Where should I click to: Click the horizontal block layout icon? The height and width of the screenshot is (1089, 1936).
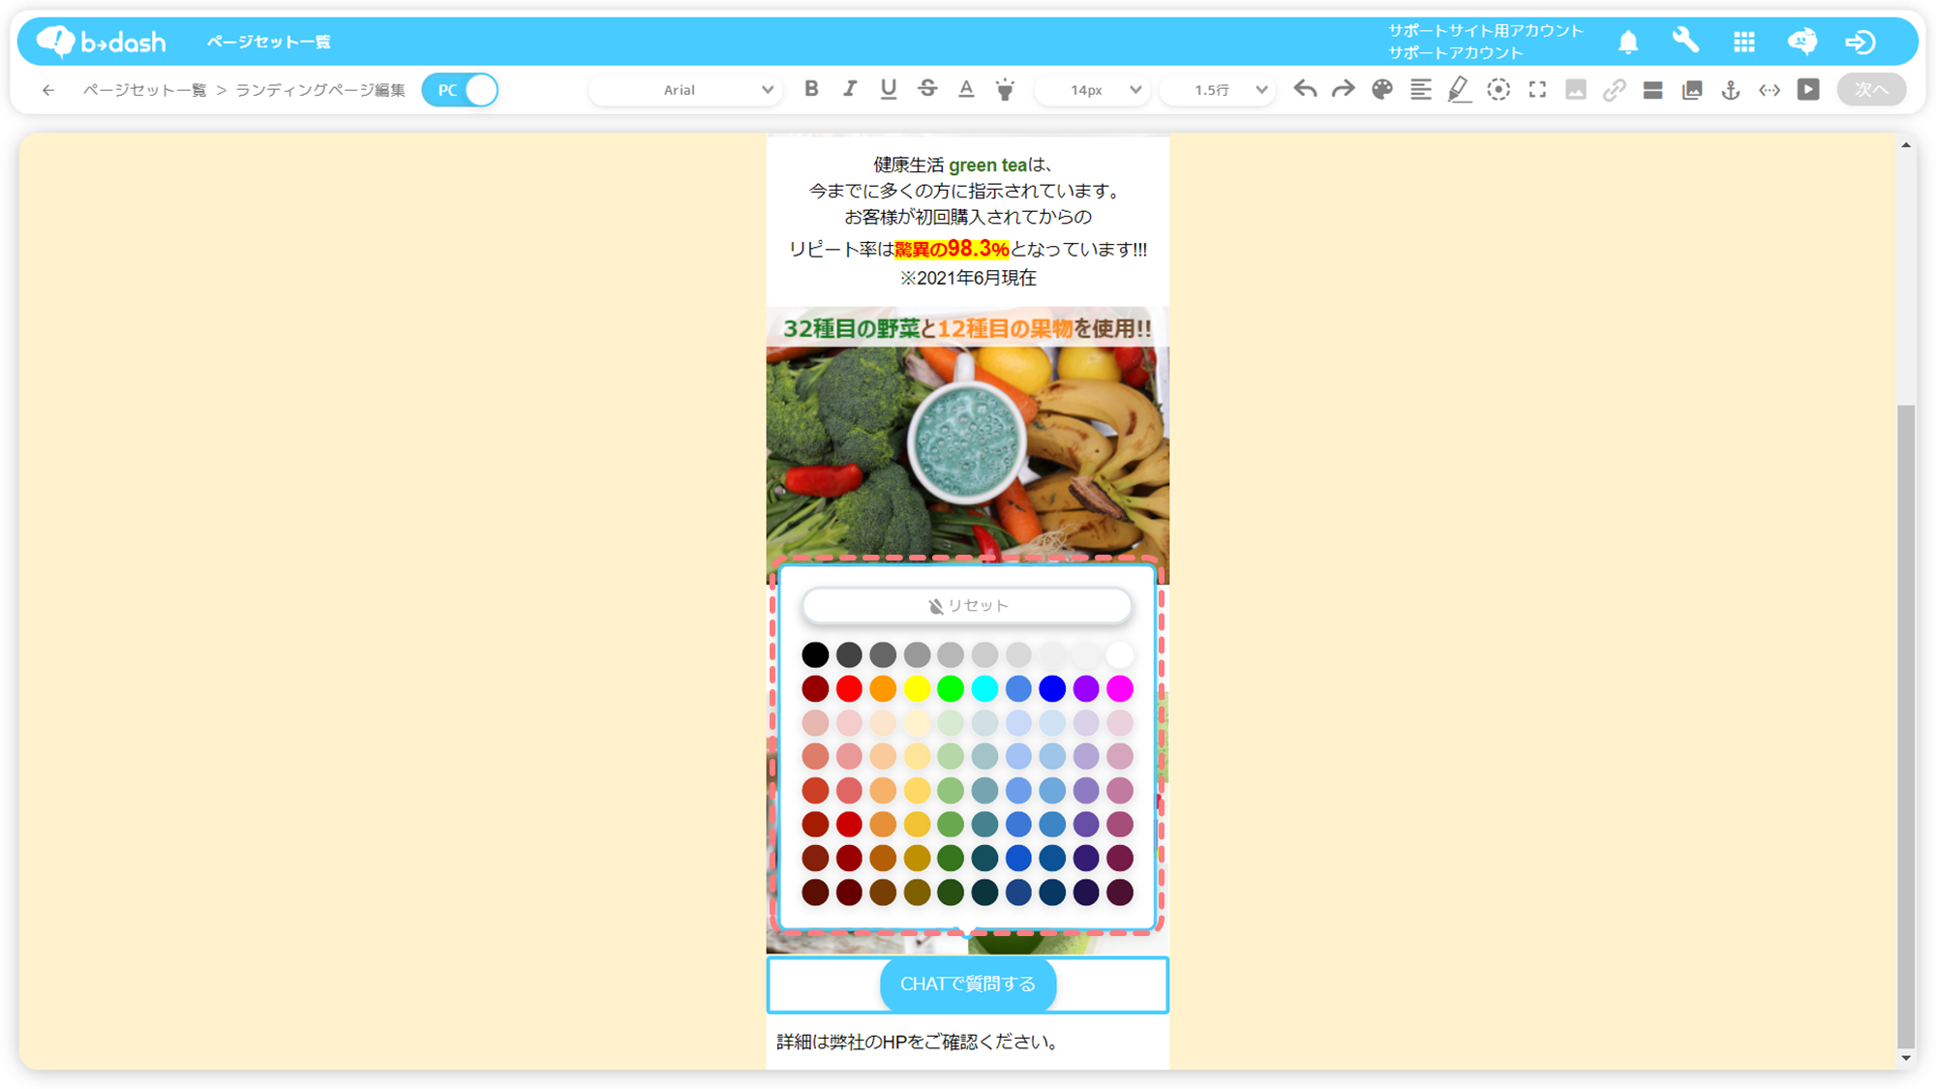pos(1653,90)
